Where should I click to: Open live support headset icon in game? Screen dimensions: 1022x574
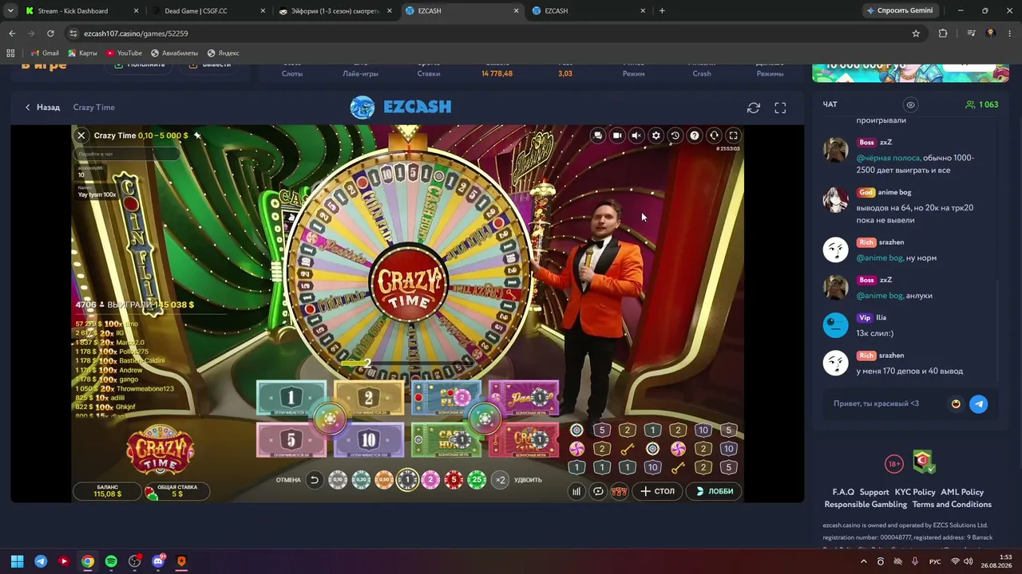pos(715,136)
